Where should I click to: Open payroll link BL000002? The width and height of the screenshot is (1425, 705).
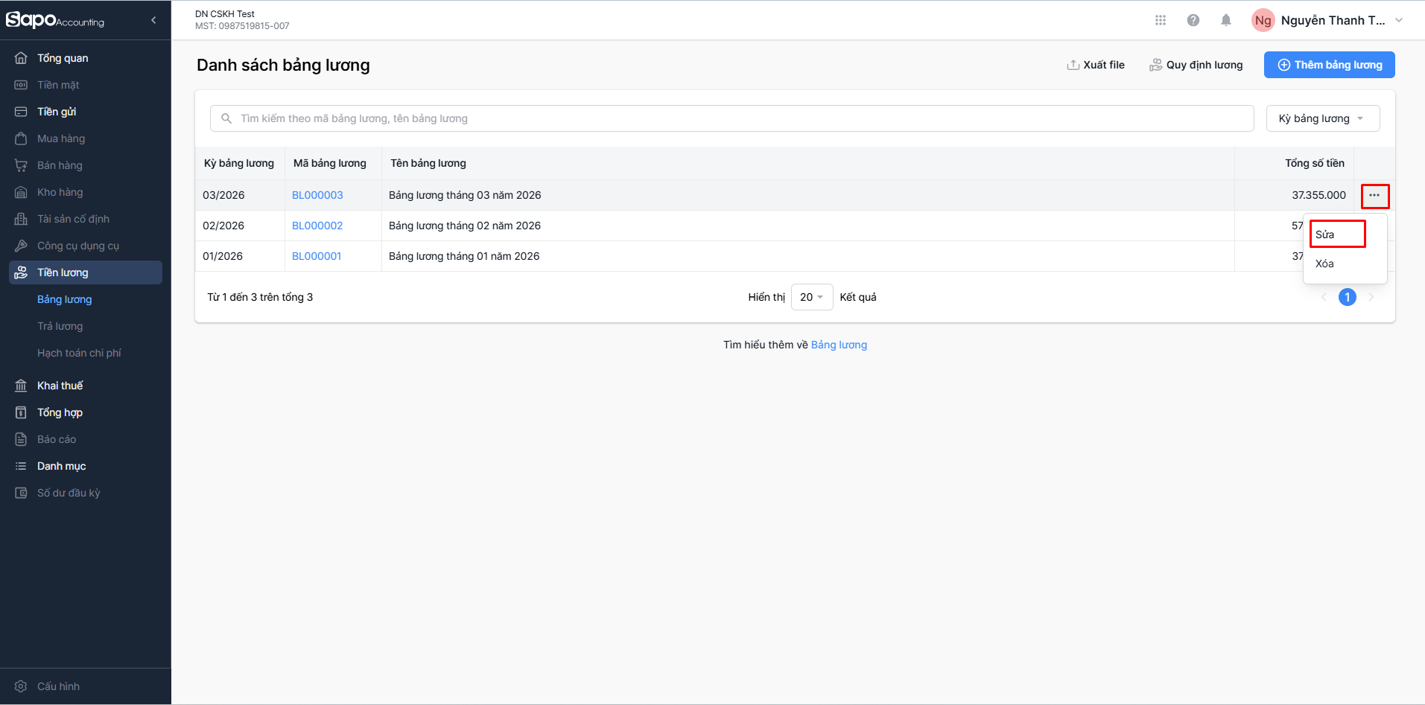(x=317, y=226)
